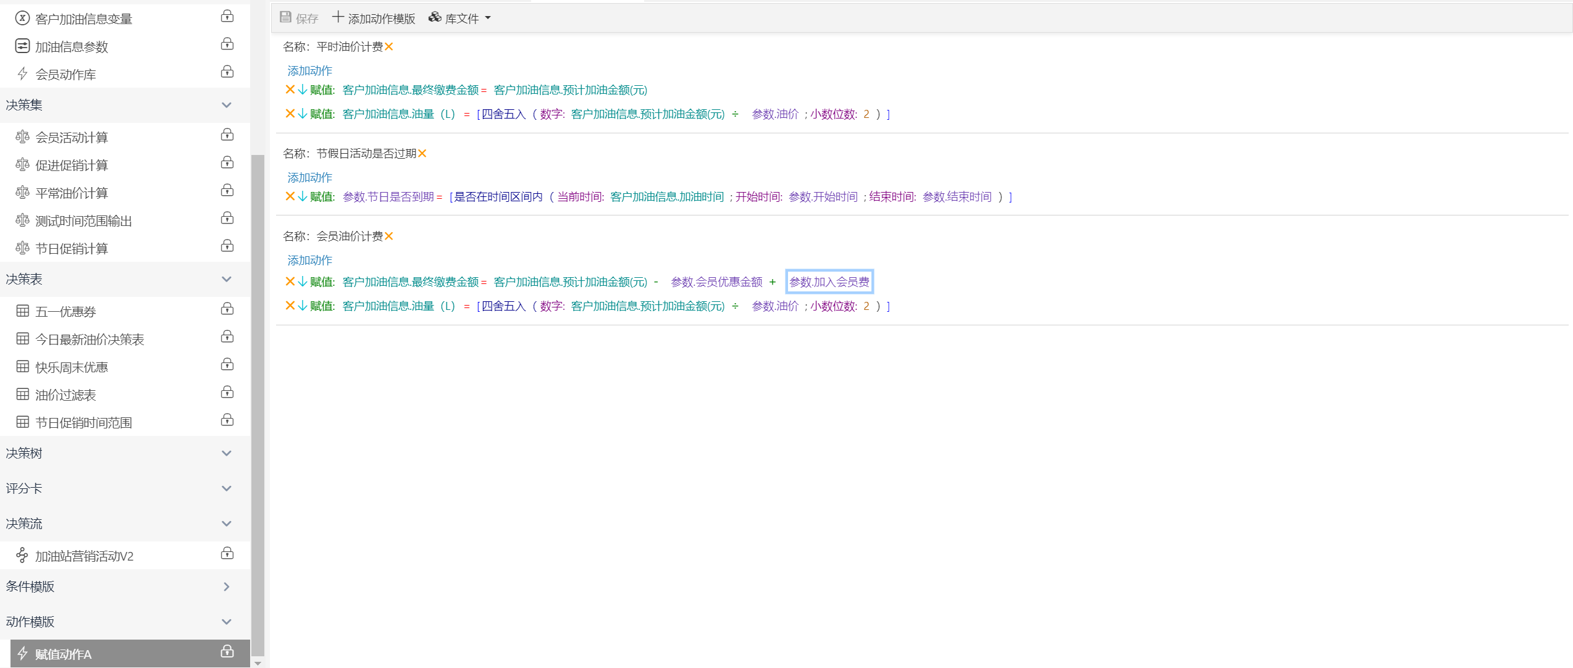
Task: Click the highlighted 参数.加入会员费 field
Action: 829,282
